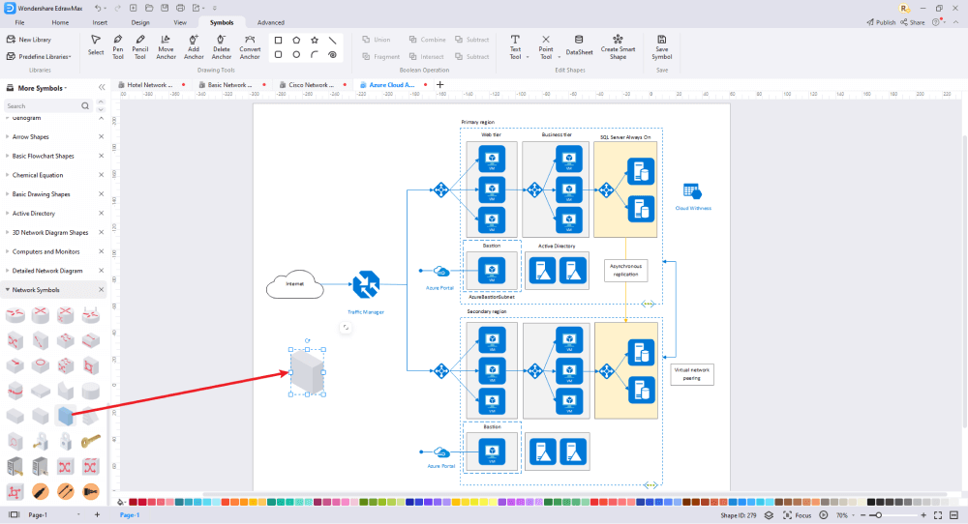This screenshot has height=524, width=968.
Task: Pick the black color swatch in palette
Action: click(871, 503)
